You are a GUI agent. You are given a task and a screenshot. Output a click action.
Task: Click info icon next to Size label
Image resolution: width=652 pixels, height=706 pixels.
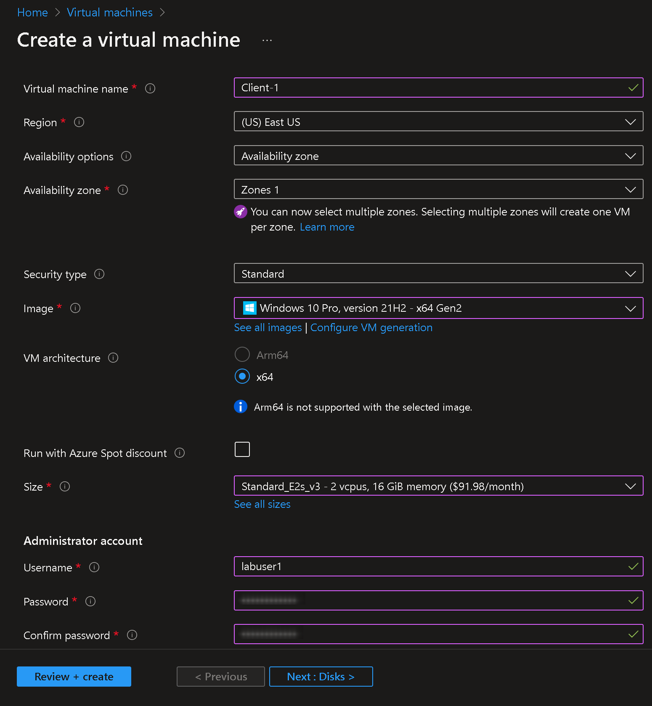pyautogui.click(x=65, y=486)
